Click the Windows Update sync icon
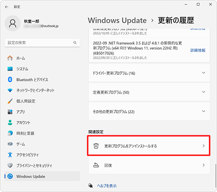The width and height of the screenshot is (217, 192). tap(10, 176)
